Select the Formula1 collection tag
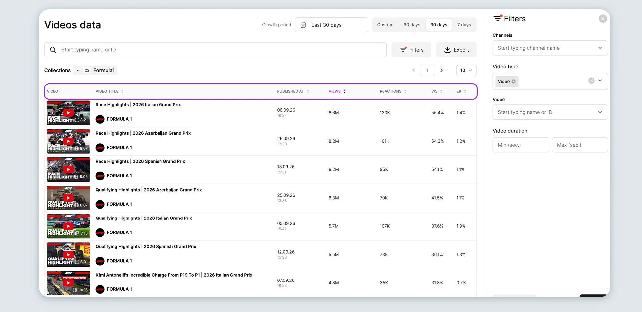642x312 pixels. click(104, 70)
